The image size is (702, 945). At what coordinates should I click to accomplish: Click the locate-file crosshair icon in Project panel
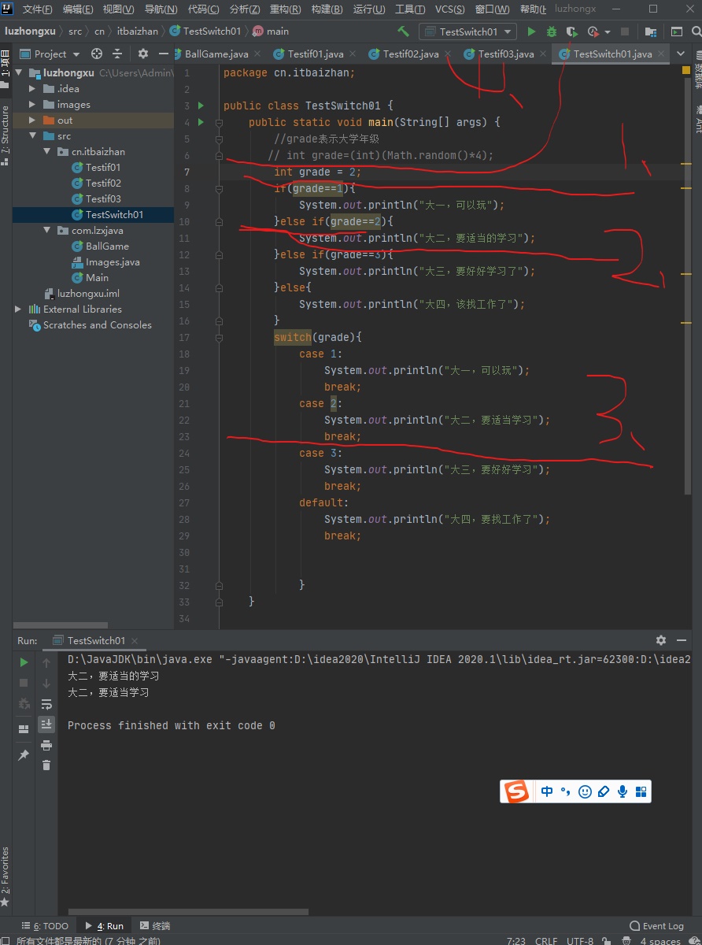(x=97, y=54)
